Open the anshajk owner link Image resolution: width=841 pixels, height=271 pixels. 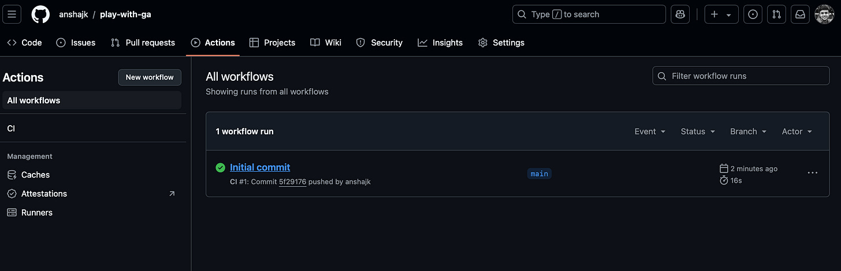click(x=73, y=14)
